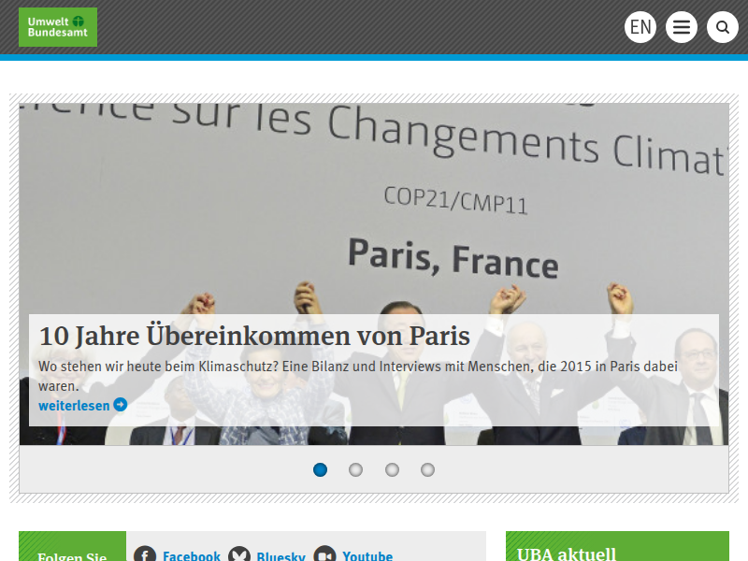Select the first carousel slide dot

[320, 470]
